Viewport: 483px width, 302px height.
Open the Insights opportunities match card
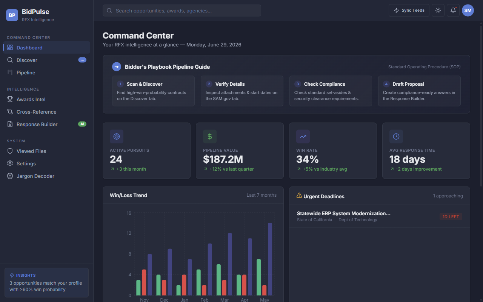(46, 283)
